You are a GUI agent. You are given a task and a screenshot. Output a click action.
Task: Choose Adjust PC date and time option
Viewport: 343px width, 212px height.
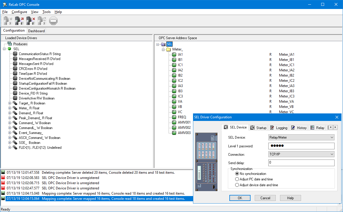[237, 179]
